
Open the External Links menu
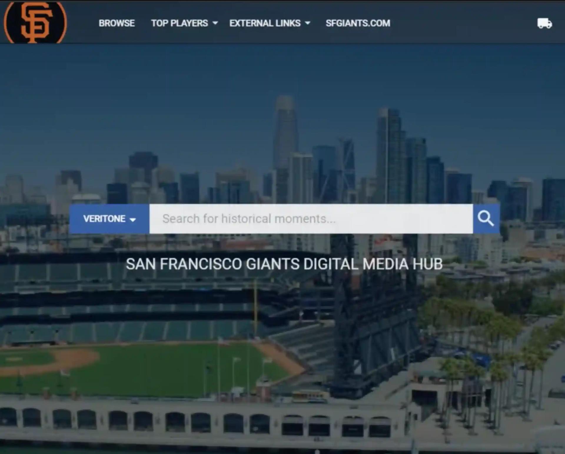tap(265, 23)
